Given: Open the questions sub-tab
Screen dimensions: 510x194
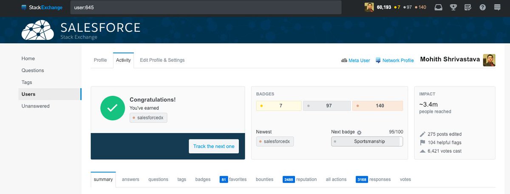Looking at the screenshot, I should tap(158, 180).
